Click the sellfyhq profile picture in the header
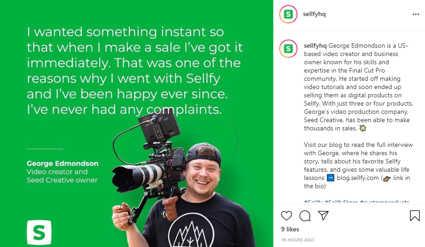Screen dimensions: 425x247 click(288, 14)
